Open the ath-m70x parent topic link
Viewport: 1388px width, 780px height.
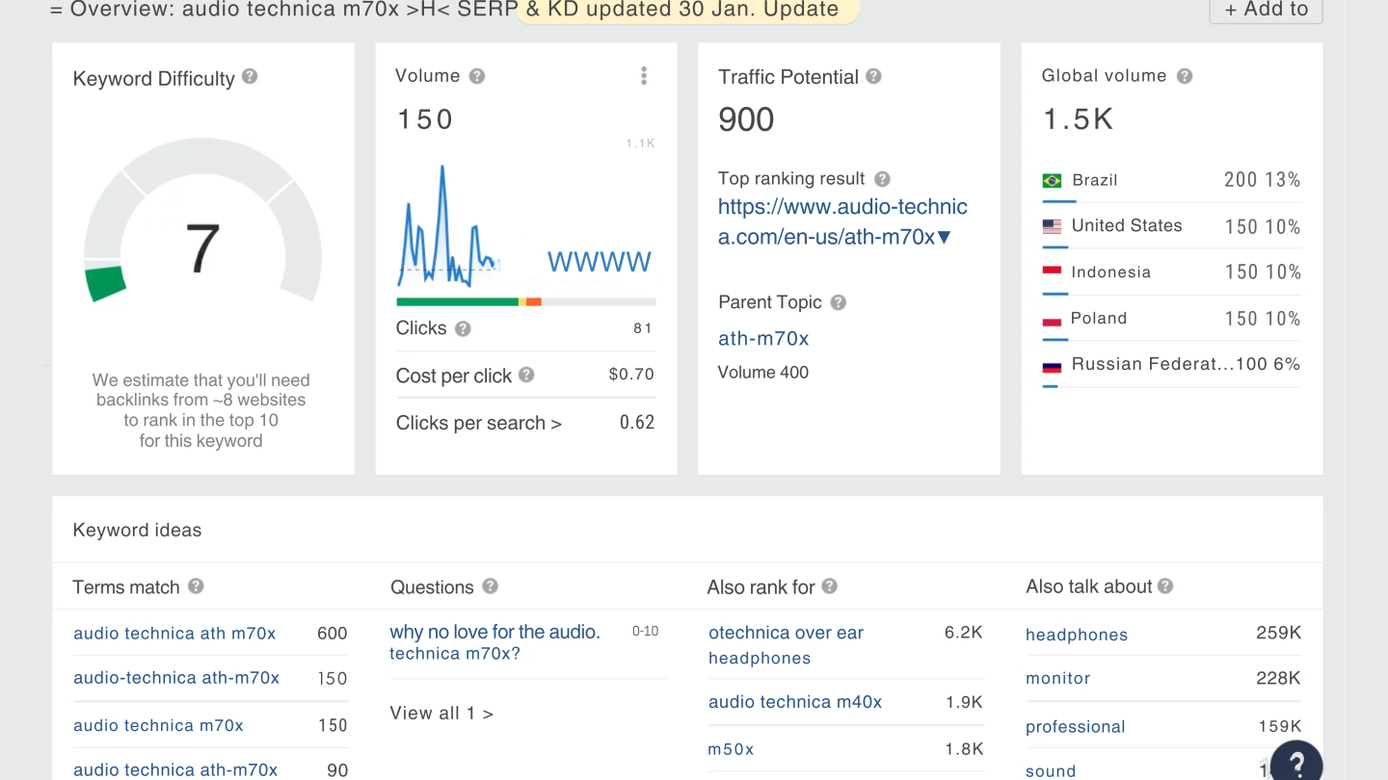763,338
